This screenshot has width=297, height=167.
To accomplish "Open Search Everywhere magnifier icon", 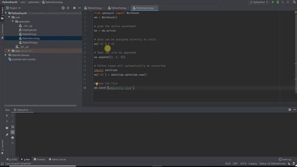I will pyautogui.click(x=294, y=2).
